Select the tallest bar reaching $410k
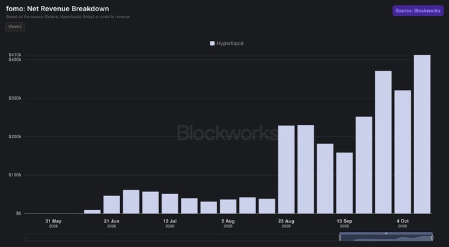Image resolution: width=449 pixels, height=247 pixels. pos(422,134)
